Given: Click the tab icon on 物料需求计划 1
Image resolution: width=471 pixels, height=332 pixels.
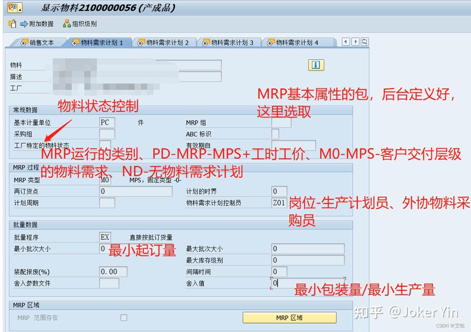Looking at the screenshot, I should click(75, 42).
